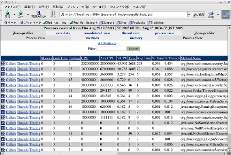Click the Stop loading icon

[53, 13]
